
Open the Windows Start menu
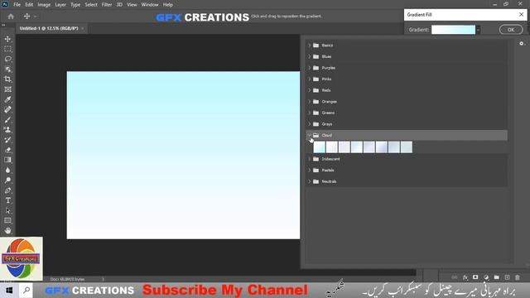point(9,291)
